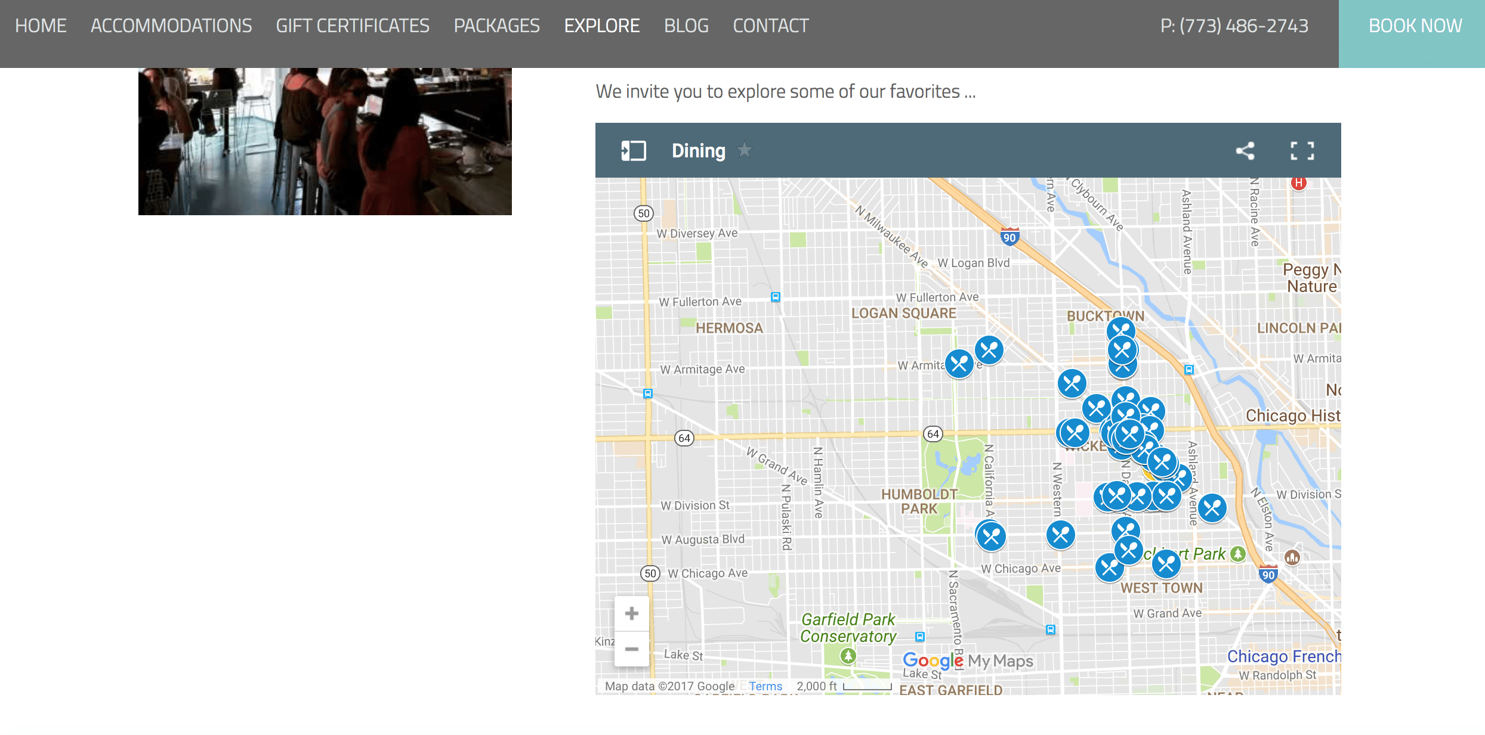Select dining pin above West Town label
Image resolution: width=1485 pixels, height=735 pixels.
(x=1166, y=563)
